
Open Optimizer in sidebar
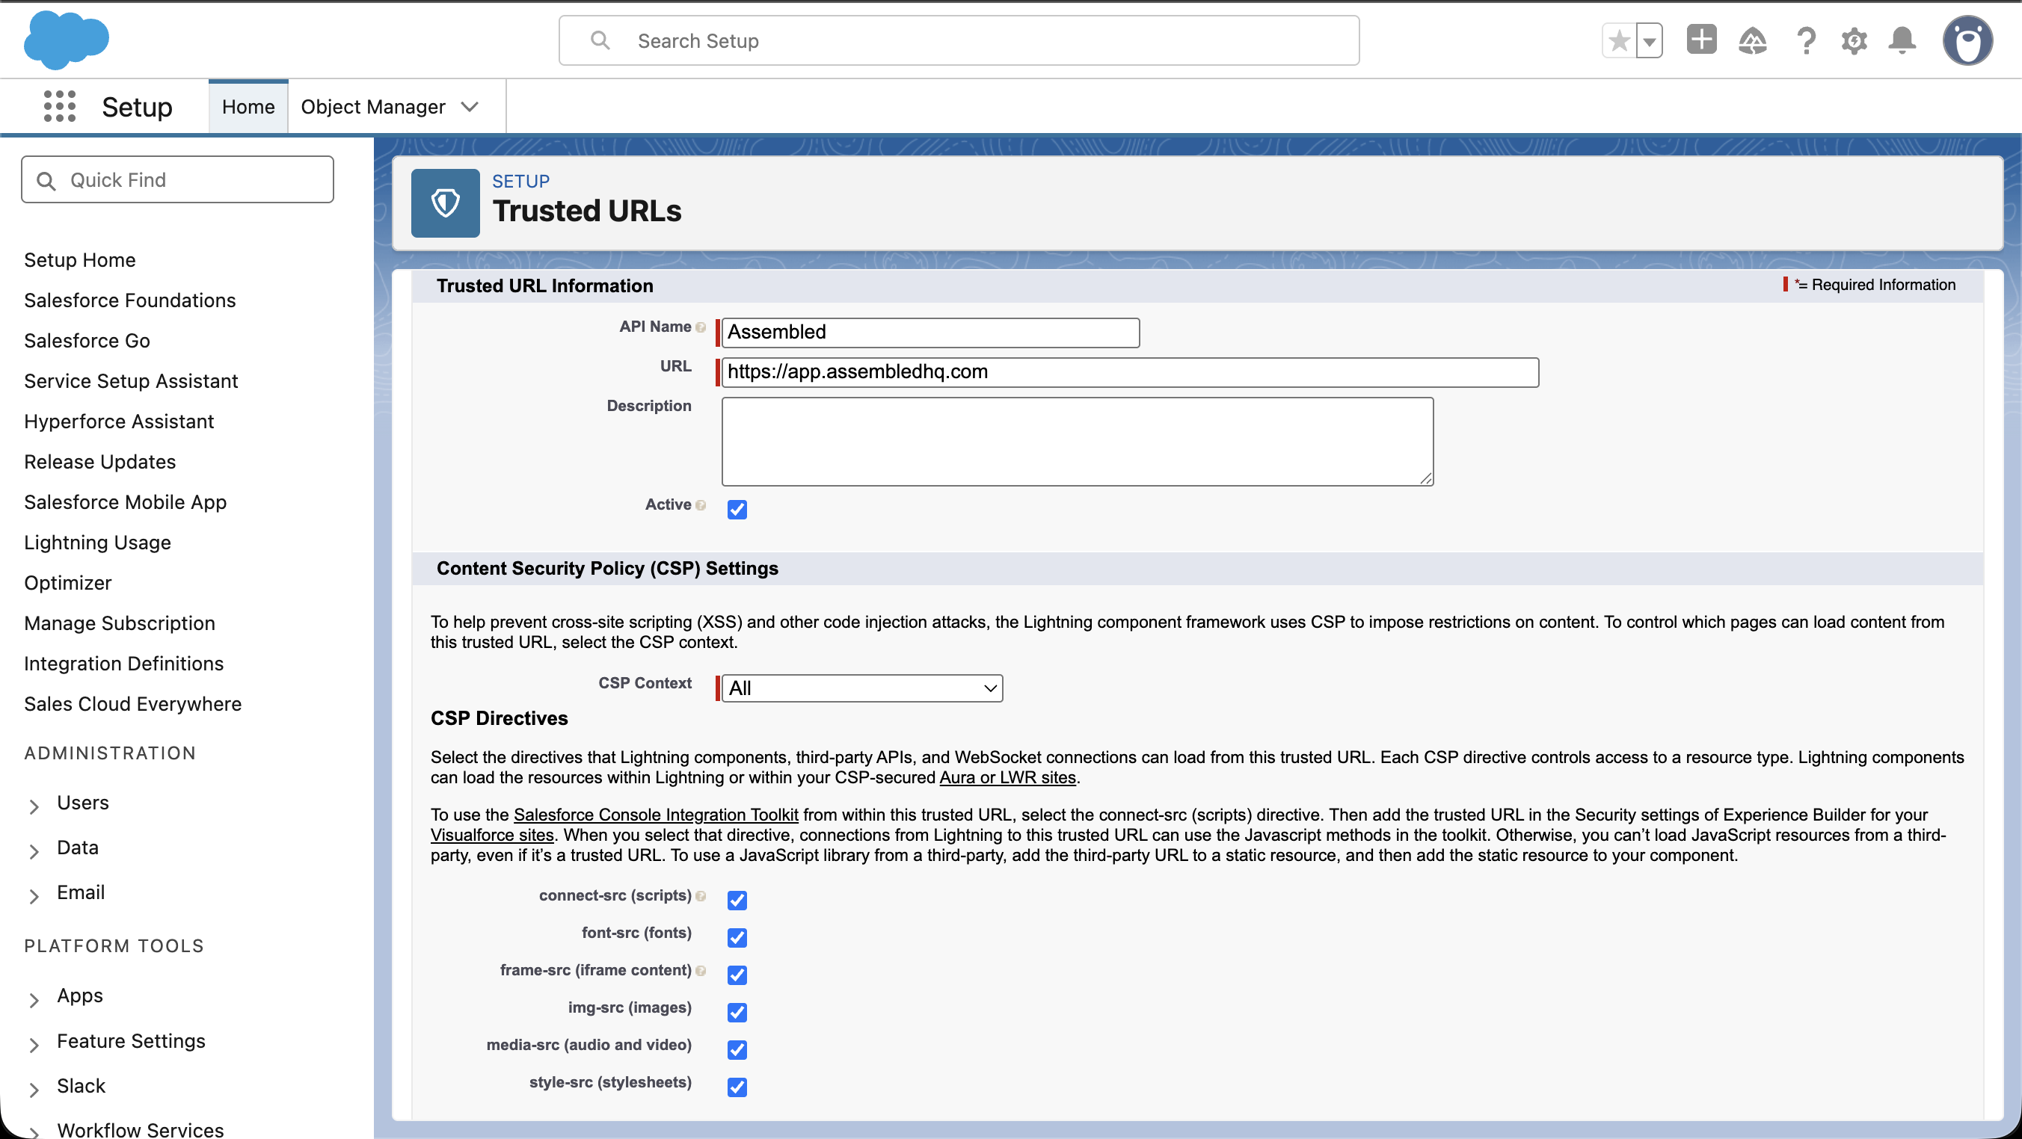67,583
